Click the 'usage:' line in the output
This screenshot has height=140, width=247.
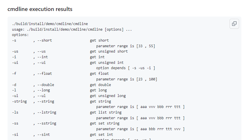click(72, 30)
